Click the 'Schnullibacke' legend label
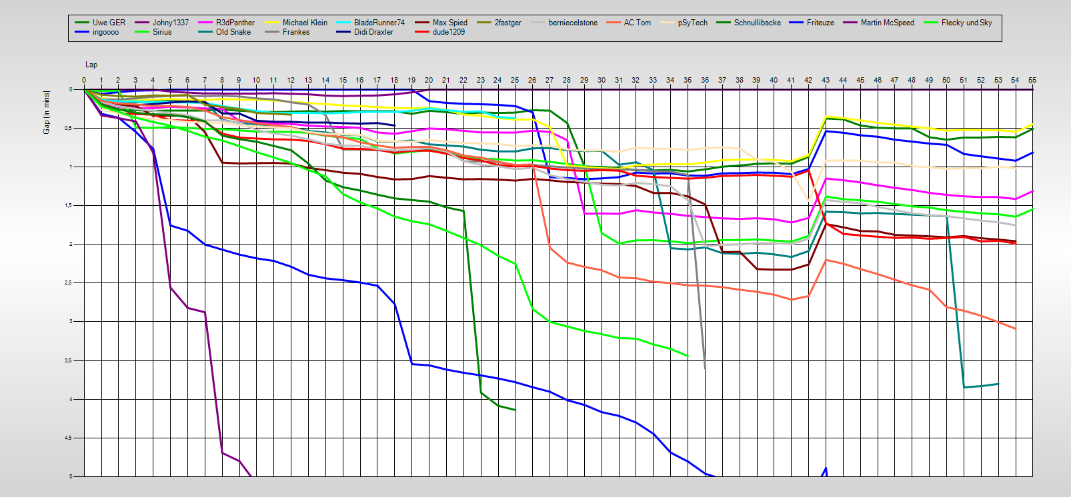Image resolution: width=1071 pixels, height=497 pixels. 758,23
